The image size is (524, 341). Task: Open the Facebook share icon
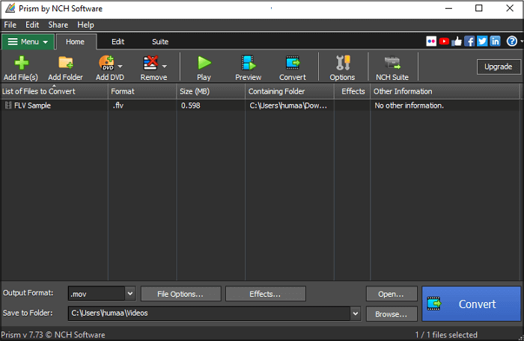coord(469,41)
